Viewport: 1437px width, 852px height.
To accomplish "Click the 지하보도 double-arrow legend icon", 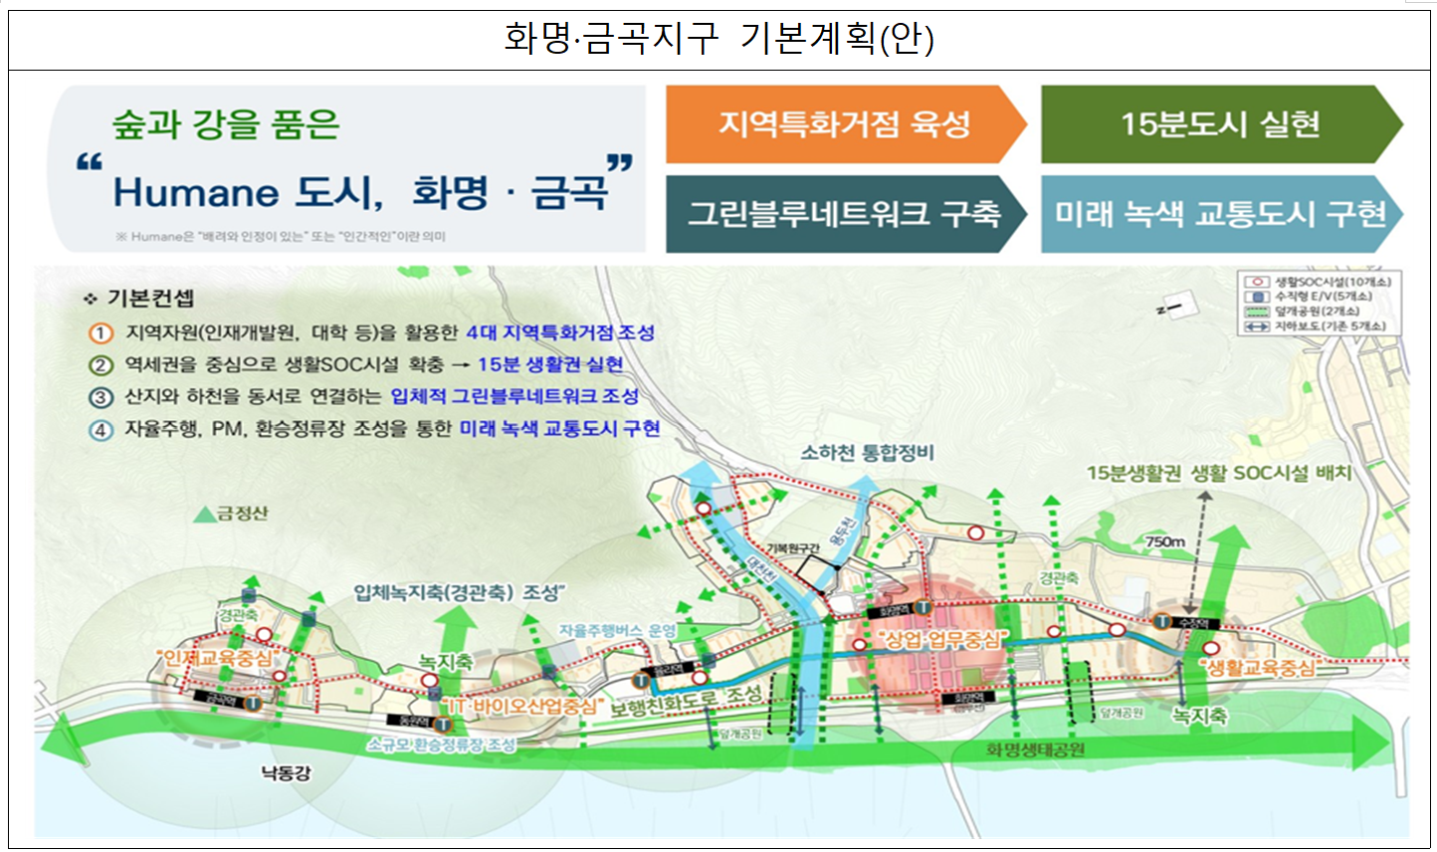I will point(1257,324).
